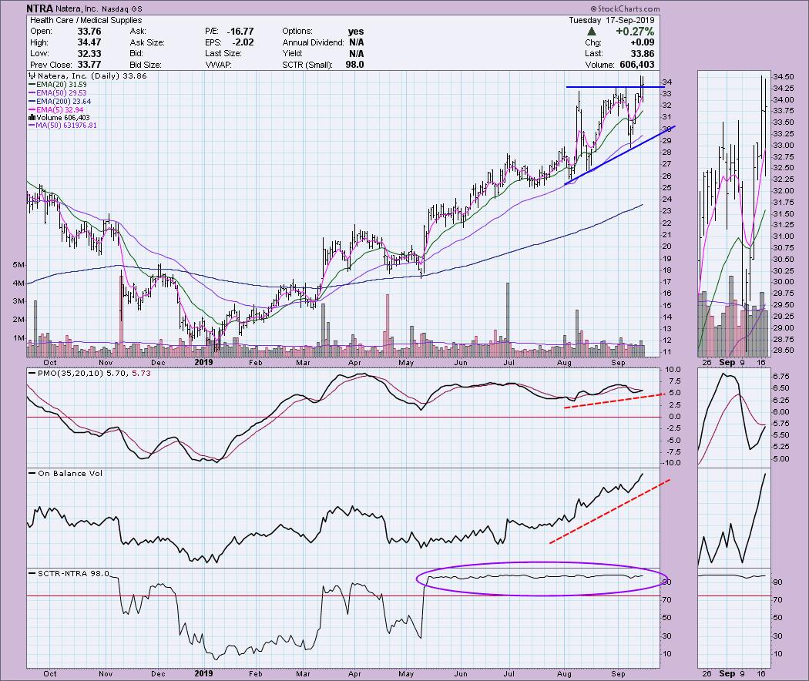Click the SCTR (Small) 98.0 value in header
Viewport: 809px width, 681px height.
click(353, 65)
